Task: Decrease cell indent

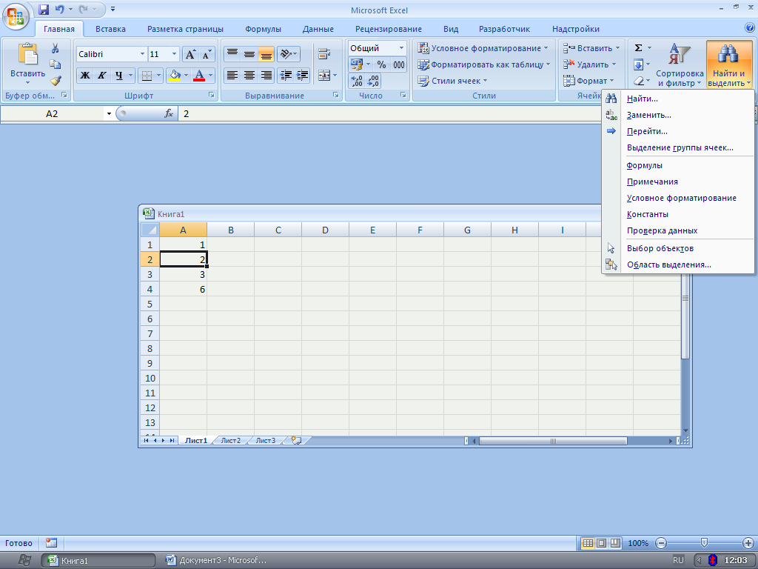Action: (286, 76)
